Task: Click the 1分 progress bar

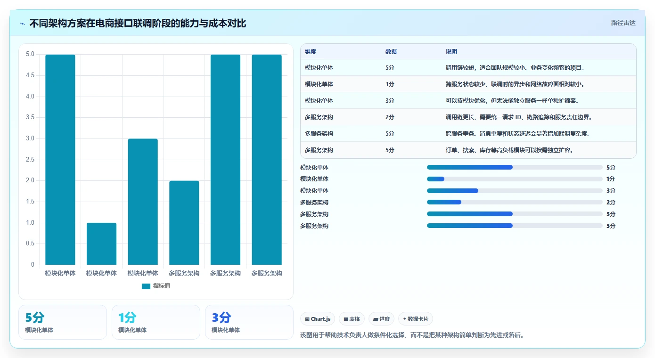Action: [x=515, y=179]
